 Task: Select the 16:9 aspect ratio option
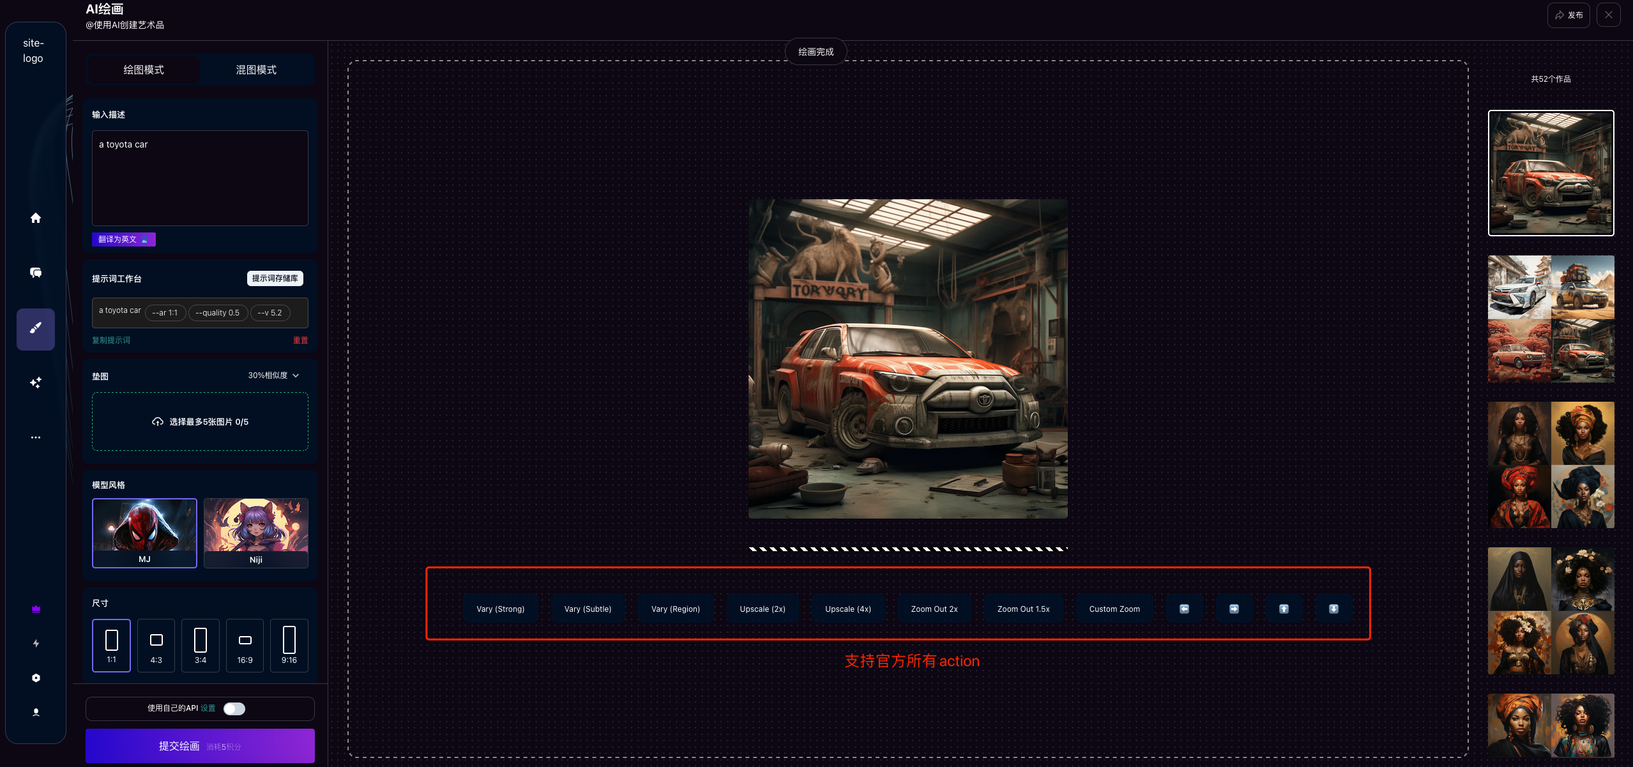[245, 645]
